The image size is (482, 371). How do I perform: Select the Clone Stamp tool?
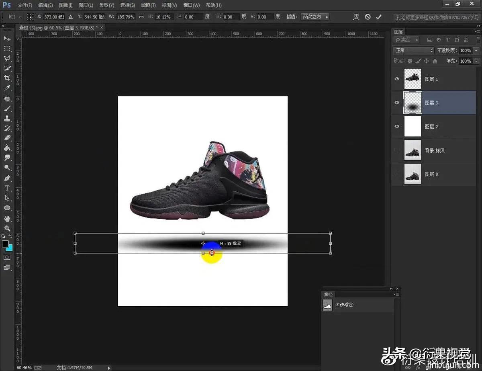tap(7, 119)
